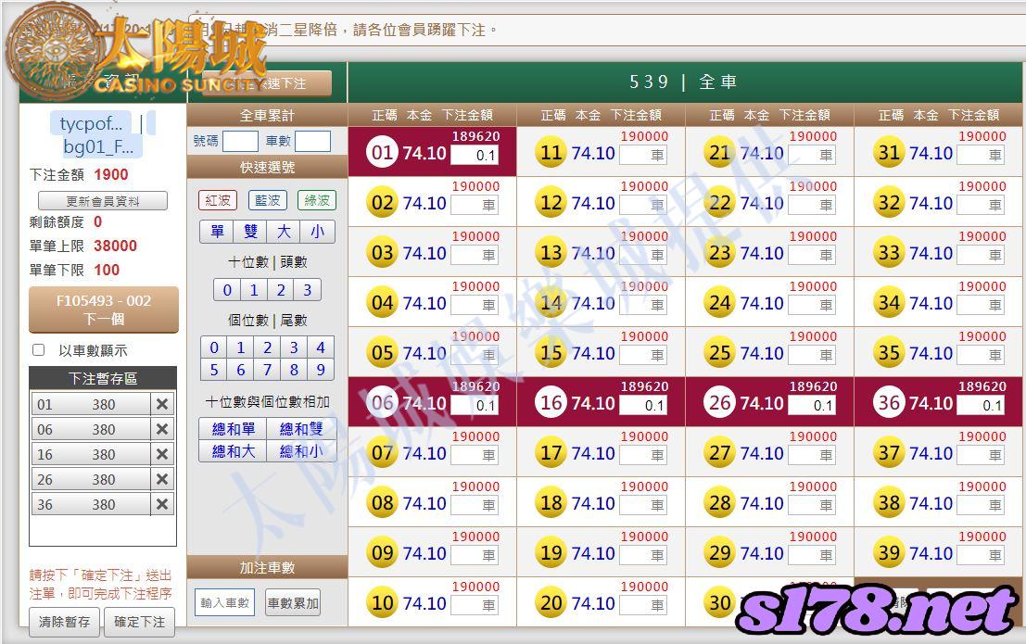The width and height of the screenshot is (1026, 644).
Task: Click 車數累加 accumulate button
Action: 293,603
